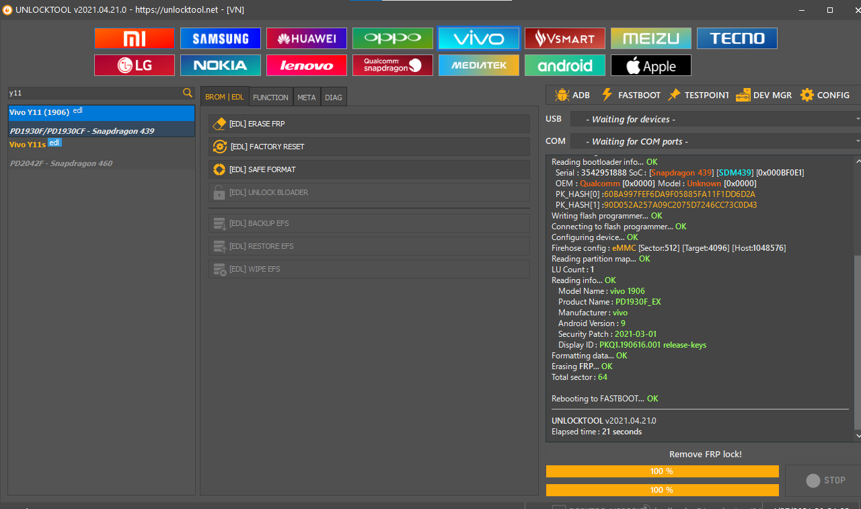Switch to DIAG tab
Viewport: 861px width, 509px height.
point(334,97)
